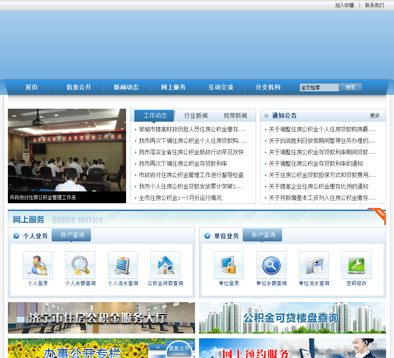
Task: Open 网上服务 navigation menu
Action: [x=173, y=87]
